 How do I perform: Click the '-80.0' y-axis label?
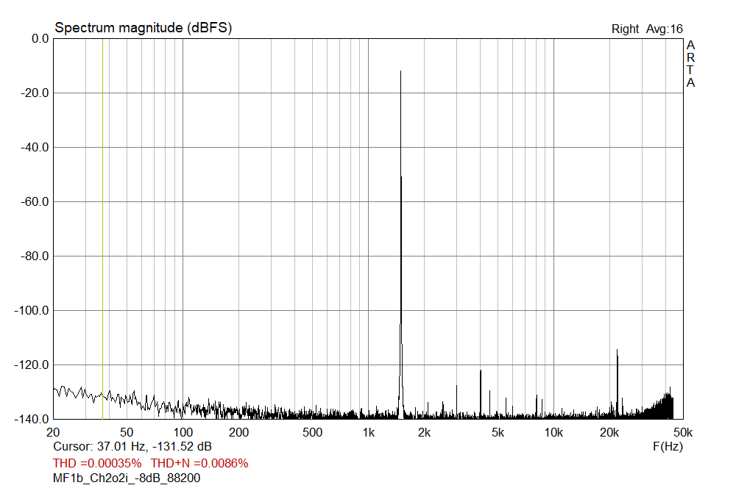tap(35, 256)
